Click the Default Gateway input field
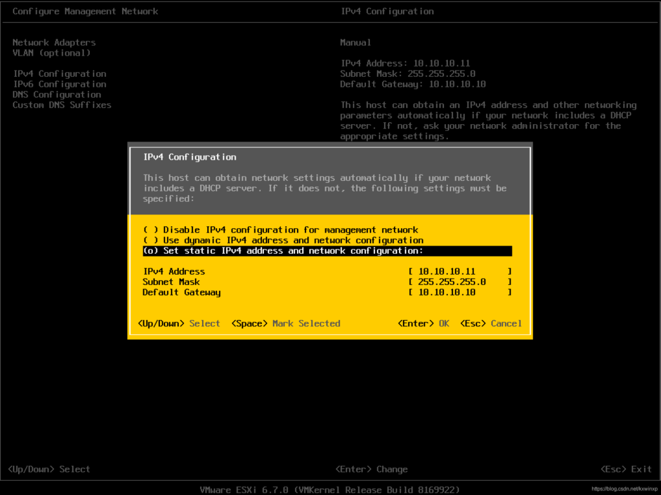 460,292
